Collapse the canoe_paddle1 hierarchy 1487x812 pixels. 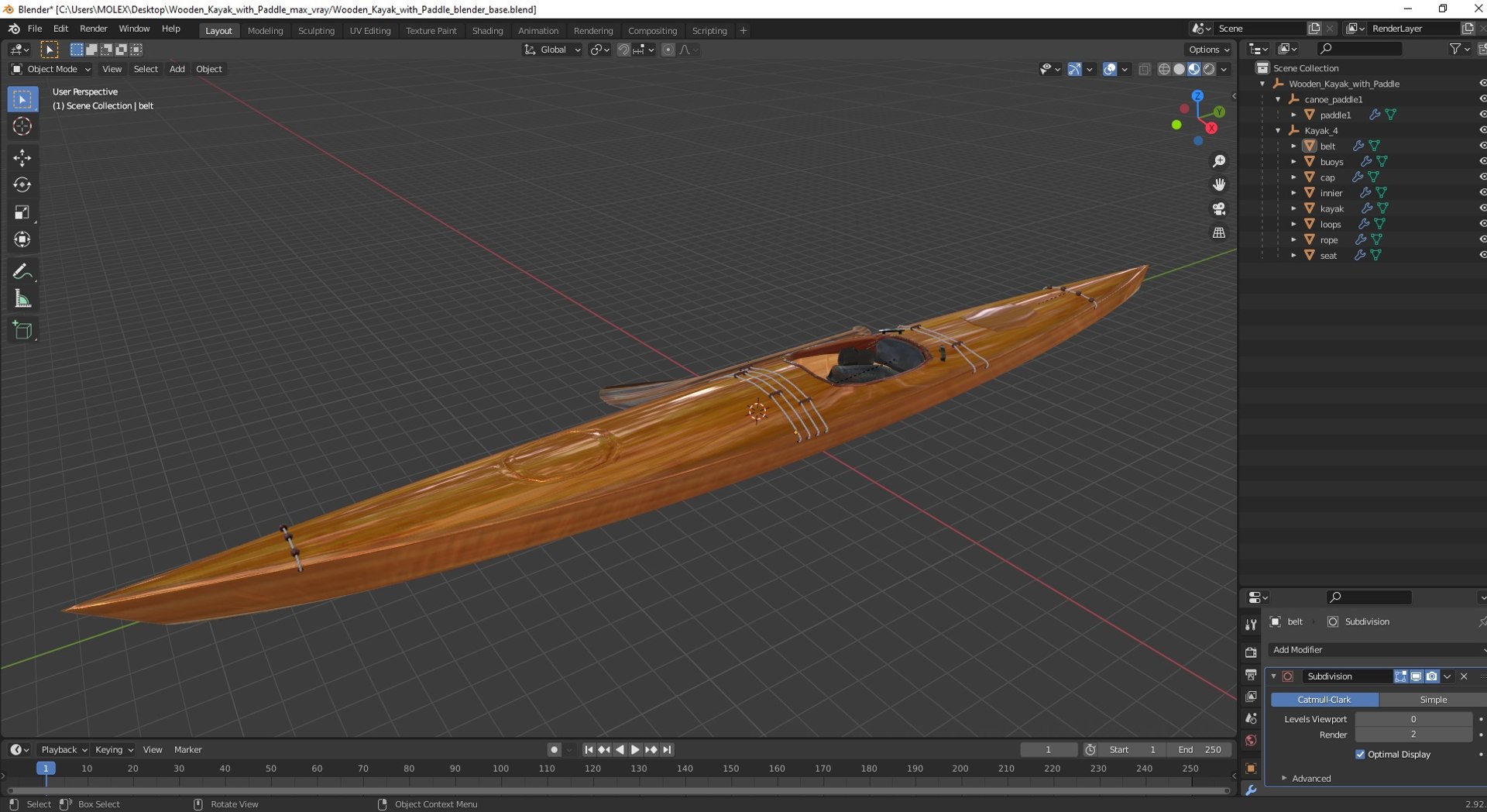[x=1278, y=99]
